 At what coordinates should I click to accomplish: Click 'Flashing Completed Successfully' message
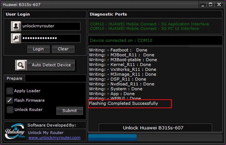pos(124,103)
